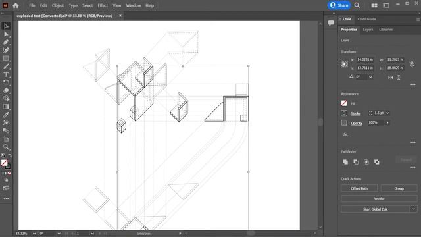
Task: Pick the Shape Builder tool
Action: click(x=6, y=99)
